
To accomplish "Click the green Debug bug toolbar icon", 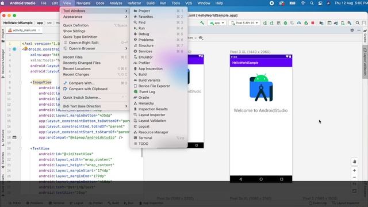I will click(285, 23).
